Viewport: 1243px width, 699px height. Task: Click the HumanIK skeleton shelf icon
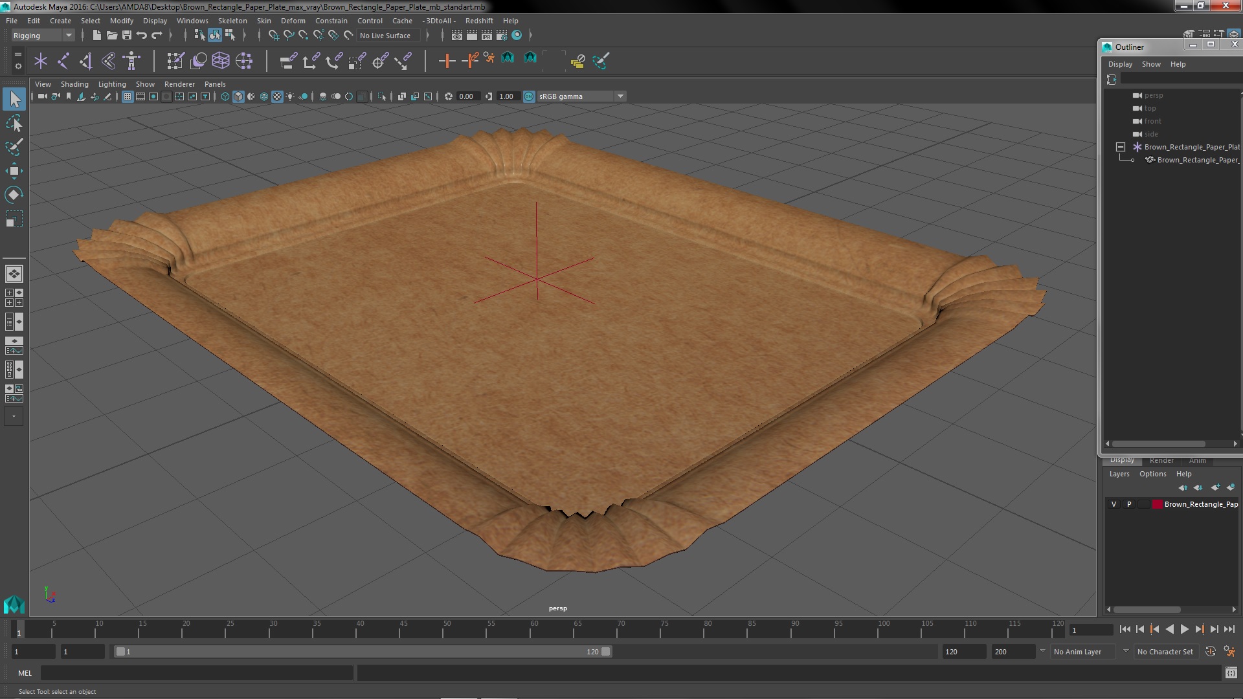click(x=131, y=61)
